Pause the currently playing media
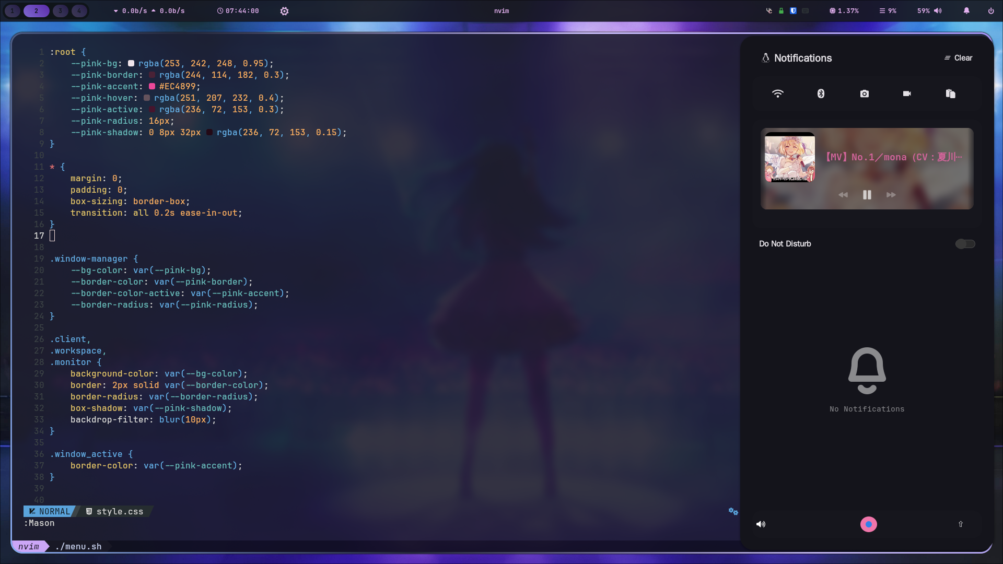This screenshot has height=564, width=1003. click(867, 195)
